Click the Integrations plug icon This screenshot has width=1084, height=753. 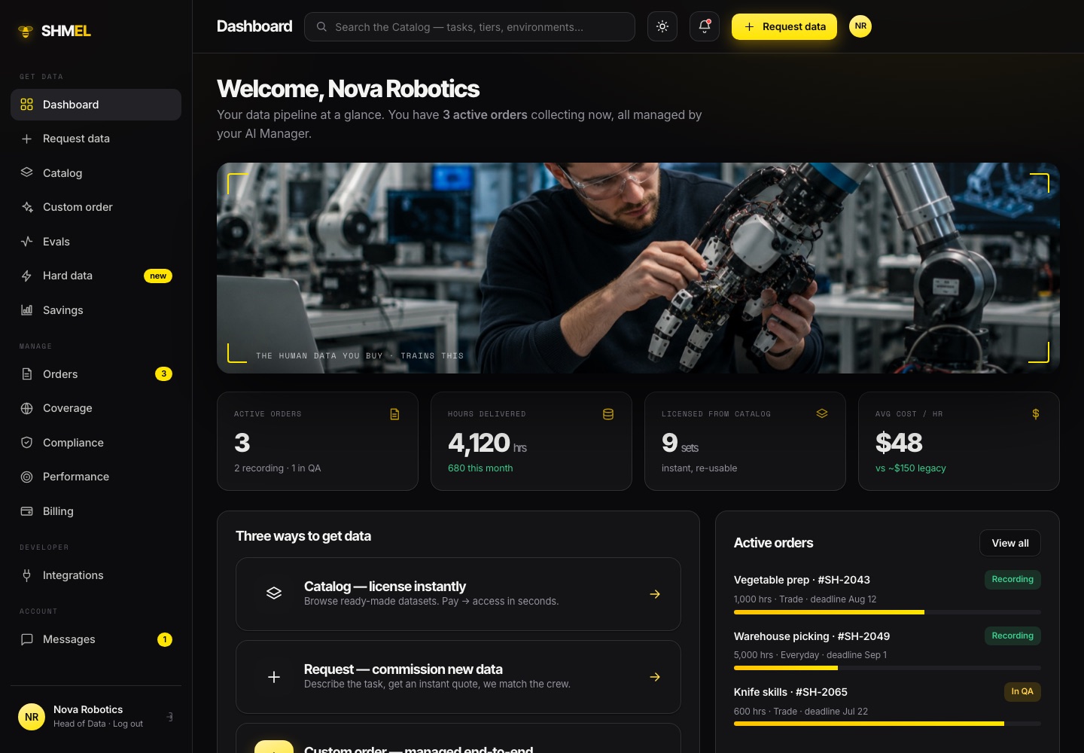[x=27, y=575]
